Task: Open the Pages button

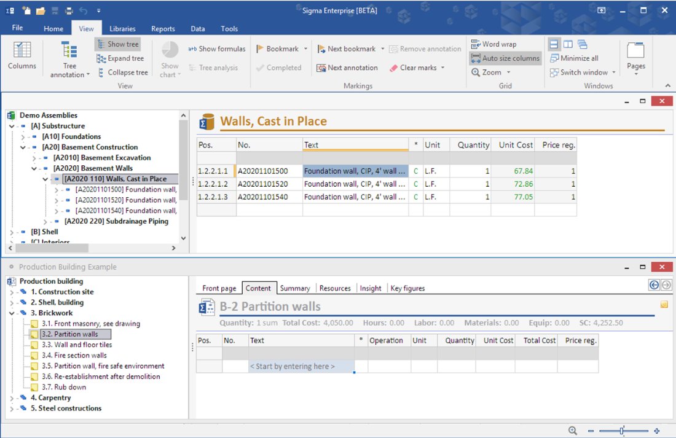Action: [636, 58]
